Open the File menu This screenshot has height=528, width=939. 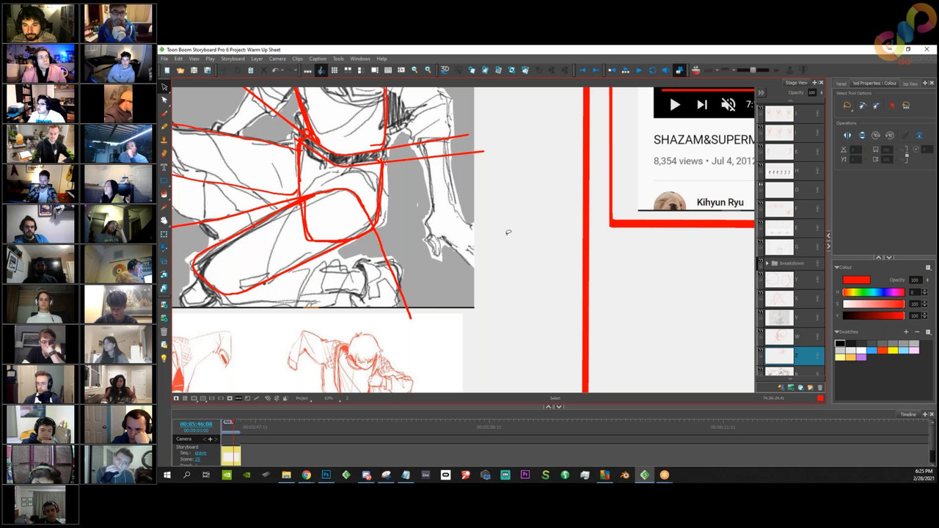pos(164,59)
